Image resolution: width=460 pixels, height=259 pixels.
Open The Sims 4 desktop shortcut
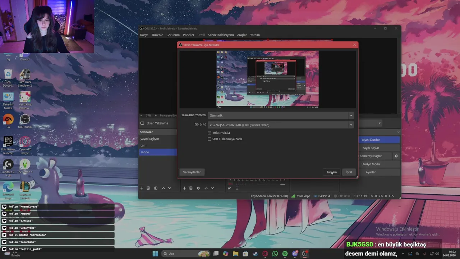pyautogui.click(x=25, y=167)
